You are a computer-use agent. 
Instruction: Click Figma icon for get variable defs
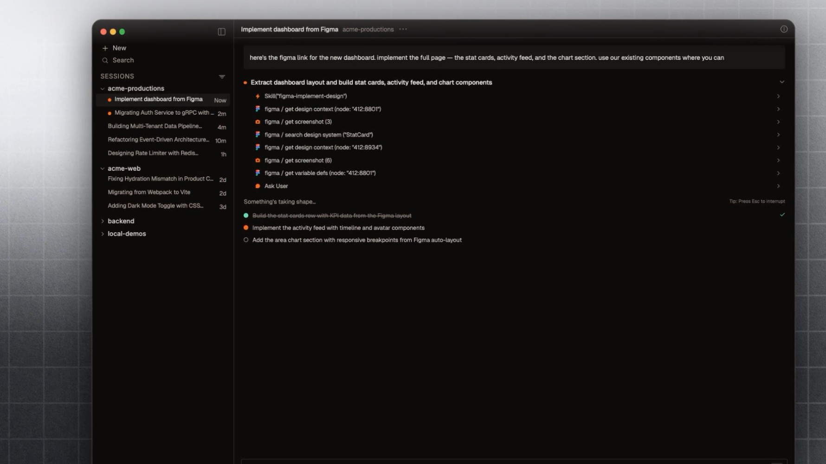[258, 173]
